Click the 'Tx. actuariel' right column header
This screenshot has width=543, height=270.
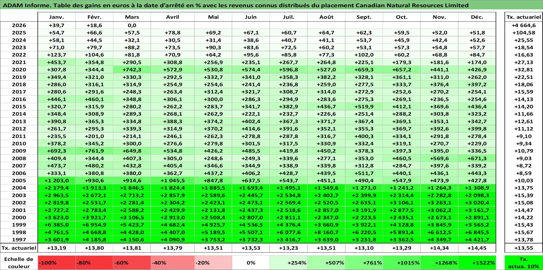[523, 17]
